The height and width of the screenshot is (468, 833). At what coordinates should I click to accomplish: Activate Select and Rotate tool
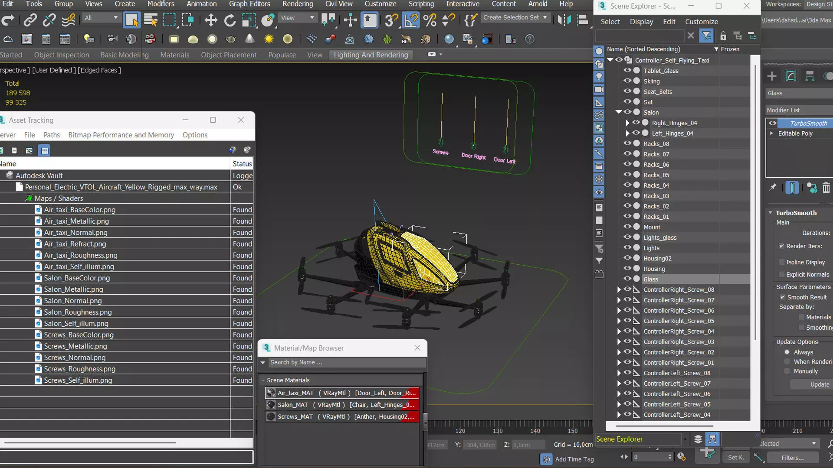point(230,19)
